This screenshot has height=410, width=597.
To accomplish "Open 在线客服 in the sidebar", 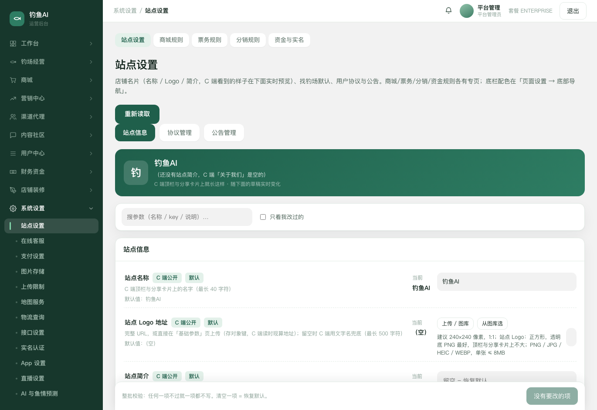I will (51, 241).
